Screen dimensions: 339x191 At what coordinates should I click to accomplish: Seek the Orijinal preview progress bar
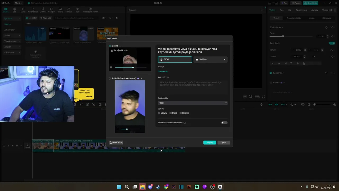click(131, 67)
